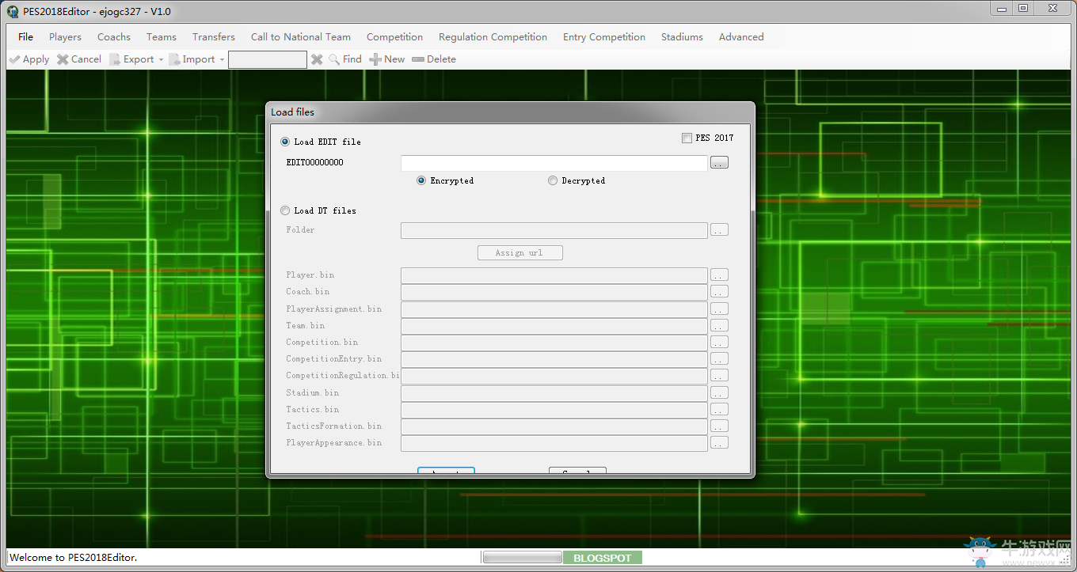Clear search with the gray X icon
The height and width of the screenshot is (572, 1077).
(x=317, y=59)
